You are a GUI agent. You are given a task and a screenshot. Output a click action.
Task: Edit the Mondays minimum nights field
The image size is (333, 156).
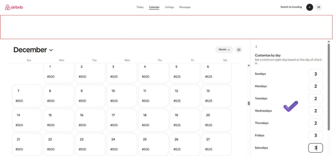point(316,86)
